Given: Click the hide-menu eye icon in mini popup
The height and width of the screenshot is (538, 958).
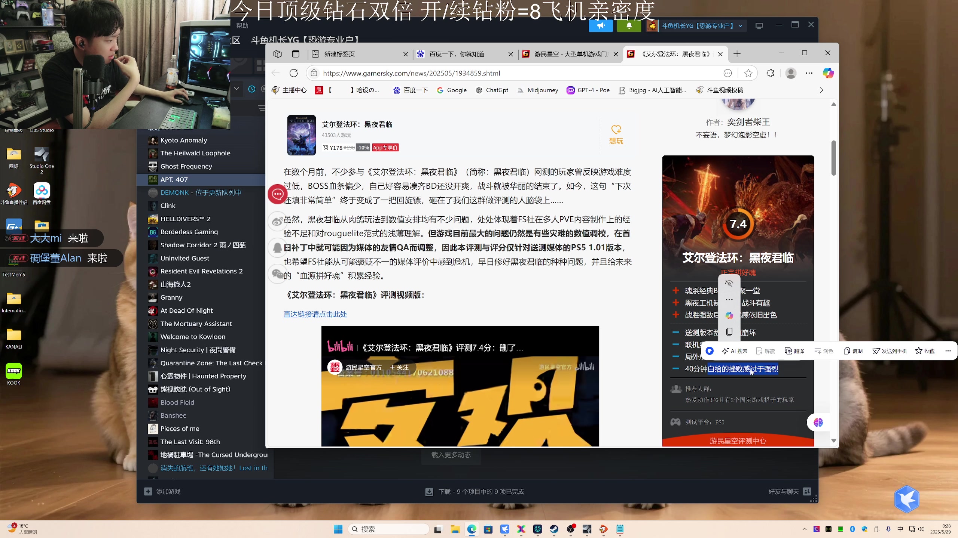Looking at the screenshot, I should coord(729,283).
